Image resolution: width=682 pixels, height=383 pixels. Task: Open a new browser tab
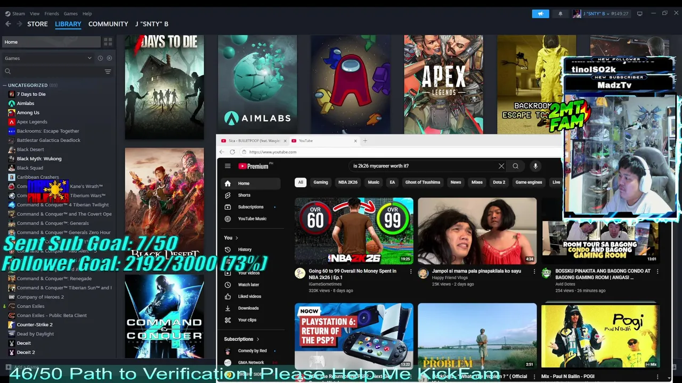[365, 141]
